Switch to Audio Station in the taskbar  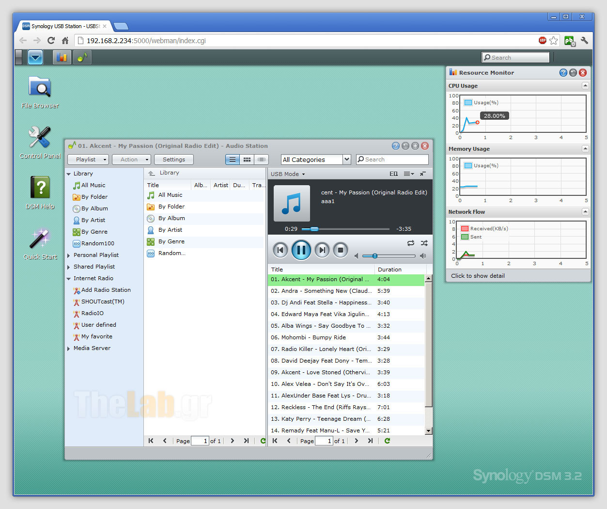pos(82,57)
